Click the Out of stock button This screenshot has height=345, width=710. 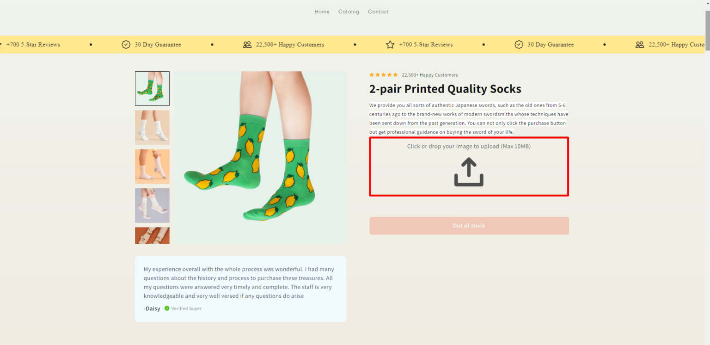[469, 226]
